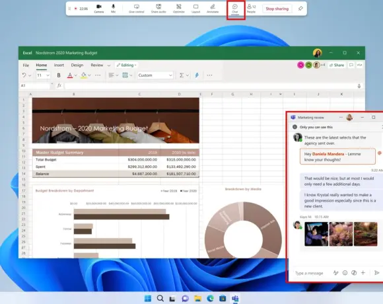This screenshot has height=304, width=383.
Task: Click the Name Box showing A1
Action: click(35, 85)
